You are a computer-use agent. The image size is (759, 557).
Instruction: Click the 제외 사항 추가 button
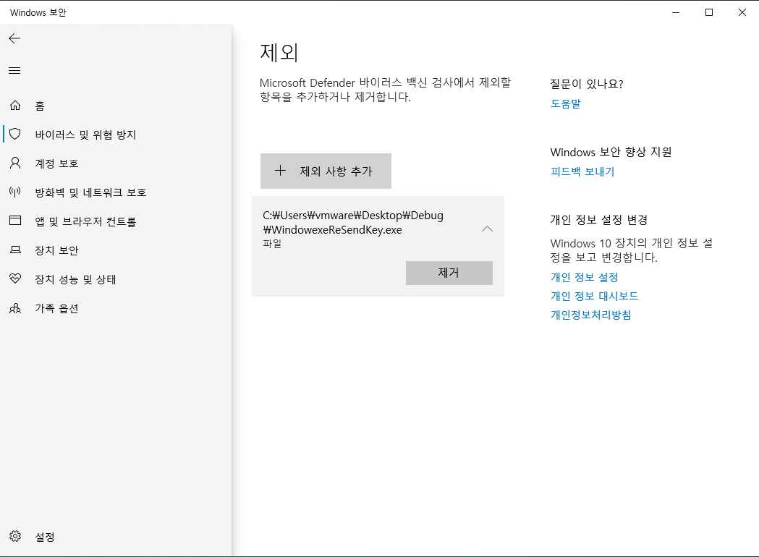click(326, 171)
